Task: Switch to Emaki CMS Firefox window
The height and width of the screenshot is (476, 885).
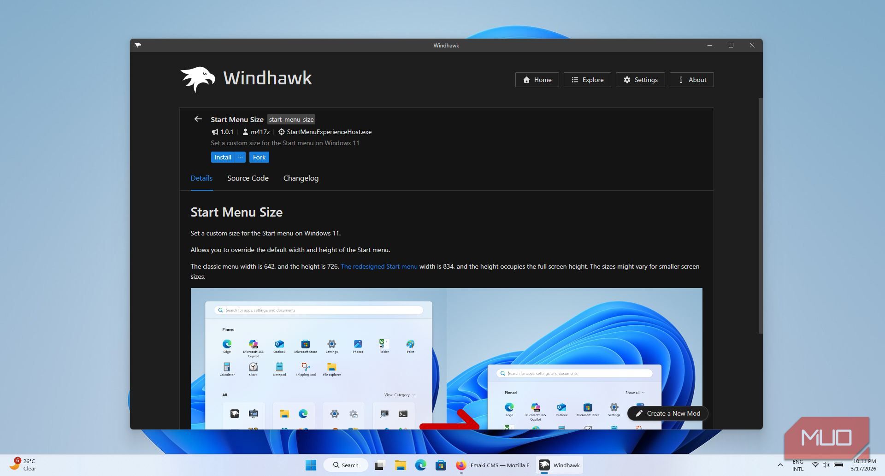Action: [492, 465]
